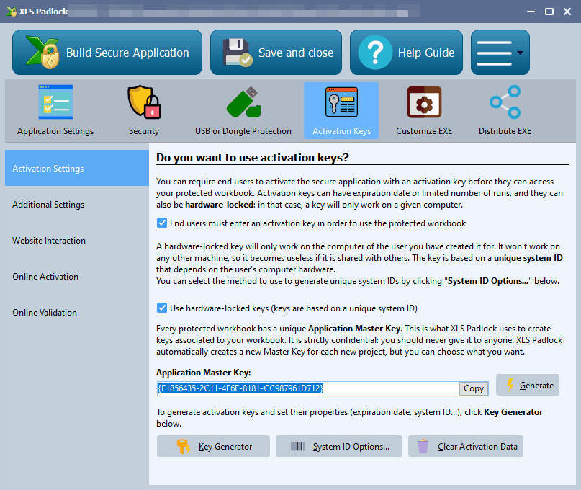
Task: Uncheck End users must enter activation key
Action: pos(162,223)
